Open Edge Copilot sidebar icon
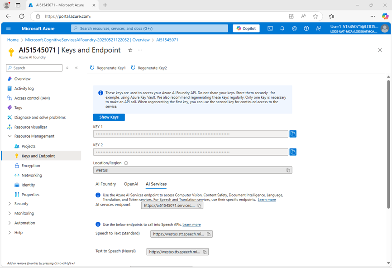The height and width of the screenshot is (268, 392). [385, 16]
